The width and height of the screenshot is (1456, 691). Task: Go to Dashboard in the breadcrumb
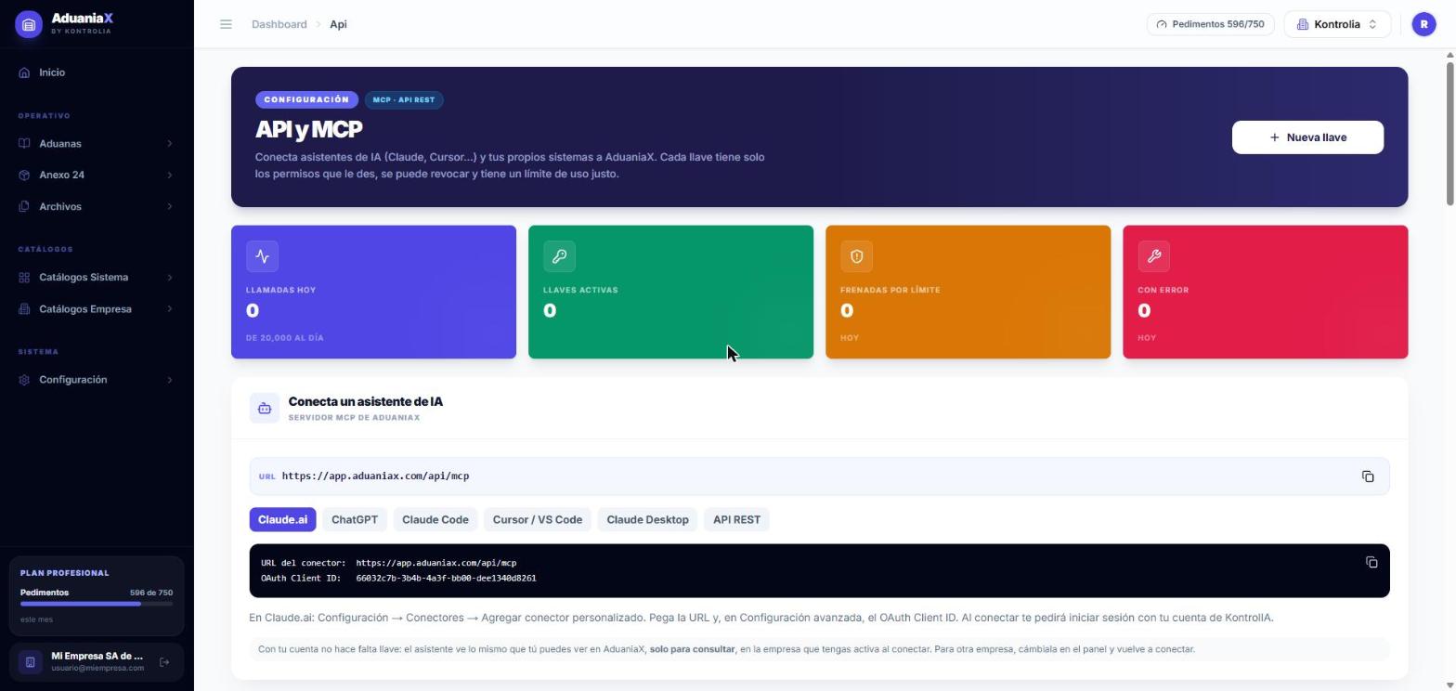pos(279,24)
